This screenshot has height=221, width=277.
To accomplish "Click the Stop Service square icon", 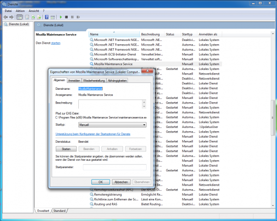I will tap(66, 17).
